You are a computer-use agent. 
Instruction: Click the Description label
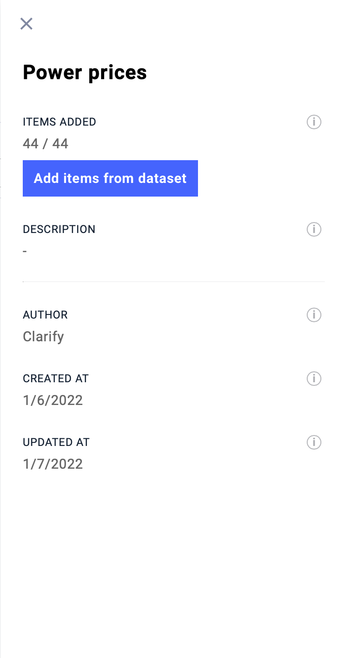tap(59, 229)
